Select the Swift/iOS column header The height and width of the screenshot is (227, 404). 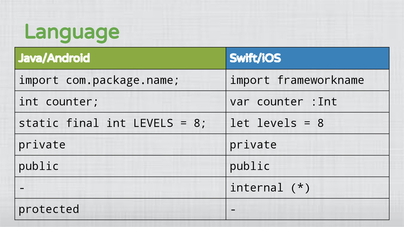tap(307, 58)
